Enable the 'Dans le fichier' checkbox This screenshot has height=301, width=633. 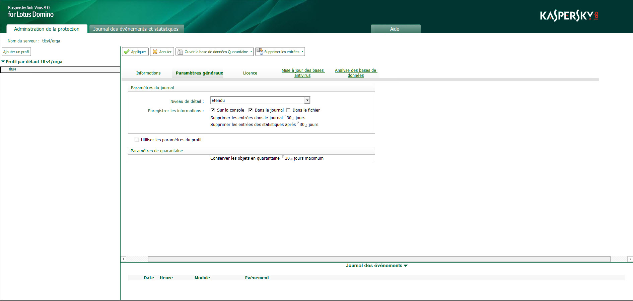click(289, 110)
